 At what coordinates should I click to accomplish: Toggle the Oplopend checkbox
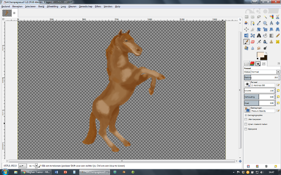tap(246, 129)
